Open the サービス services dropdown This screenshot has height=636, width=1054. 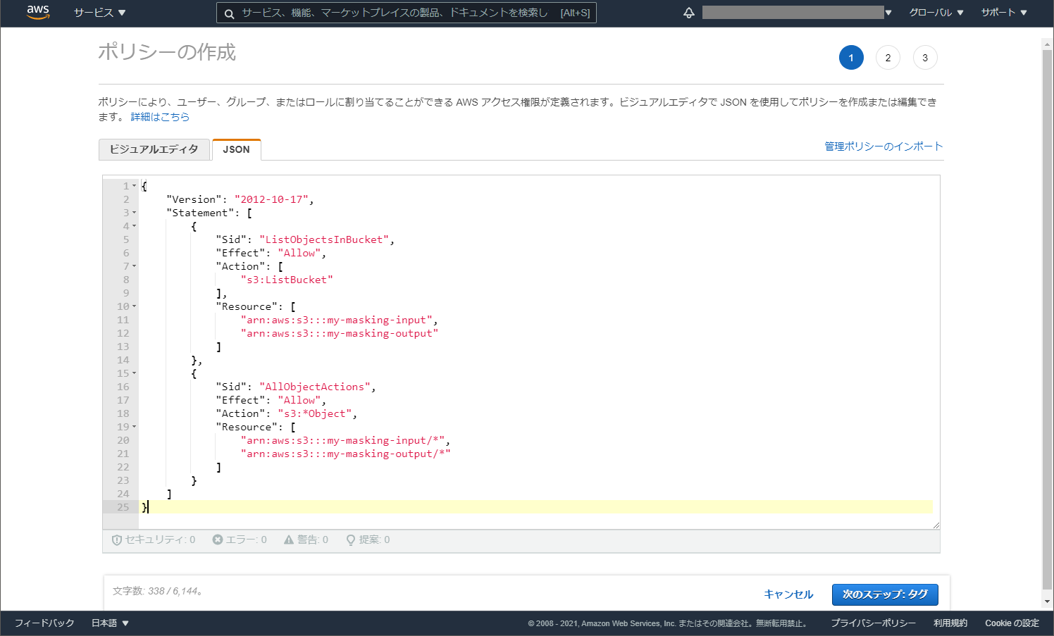click(x=100, y=13)
